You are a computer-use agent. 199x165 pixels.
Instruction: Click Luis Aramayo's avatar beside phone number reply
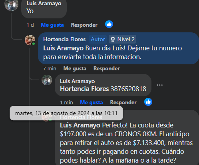pos(47,80)
